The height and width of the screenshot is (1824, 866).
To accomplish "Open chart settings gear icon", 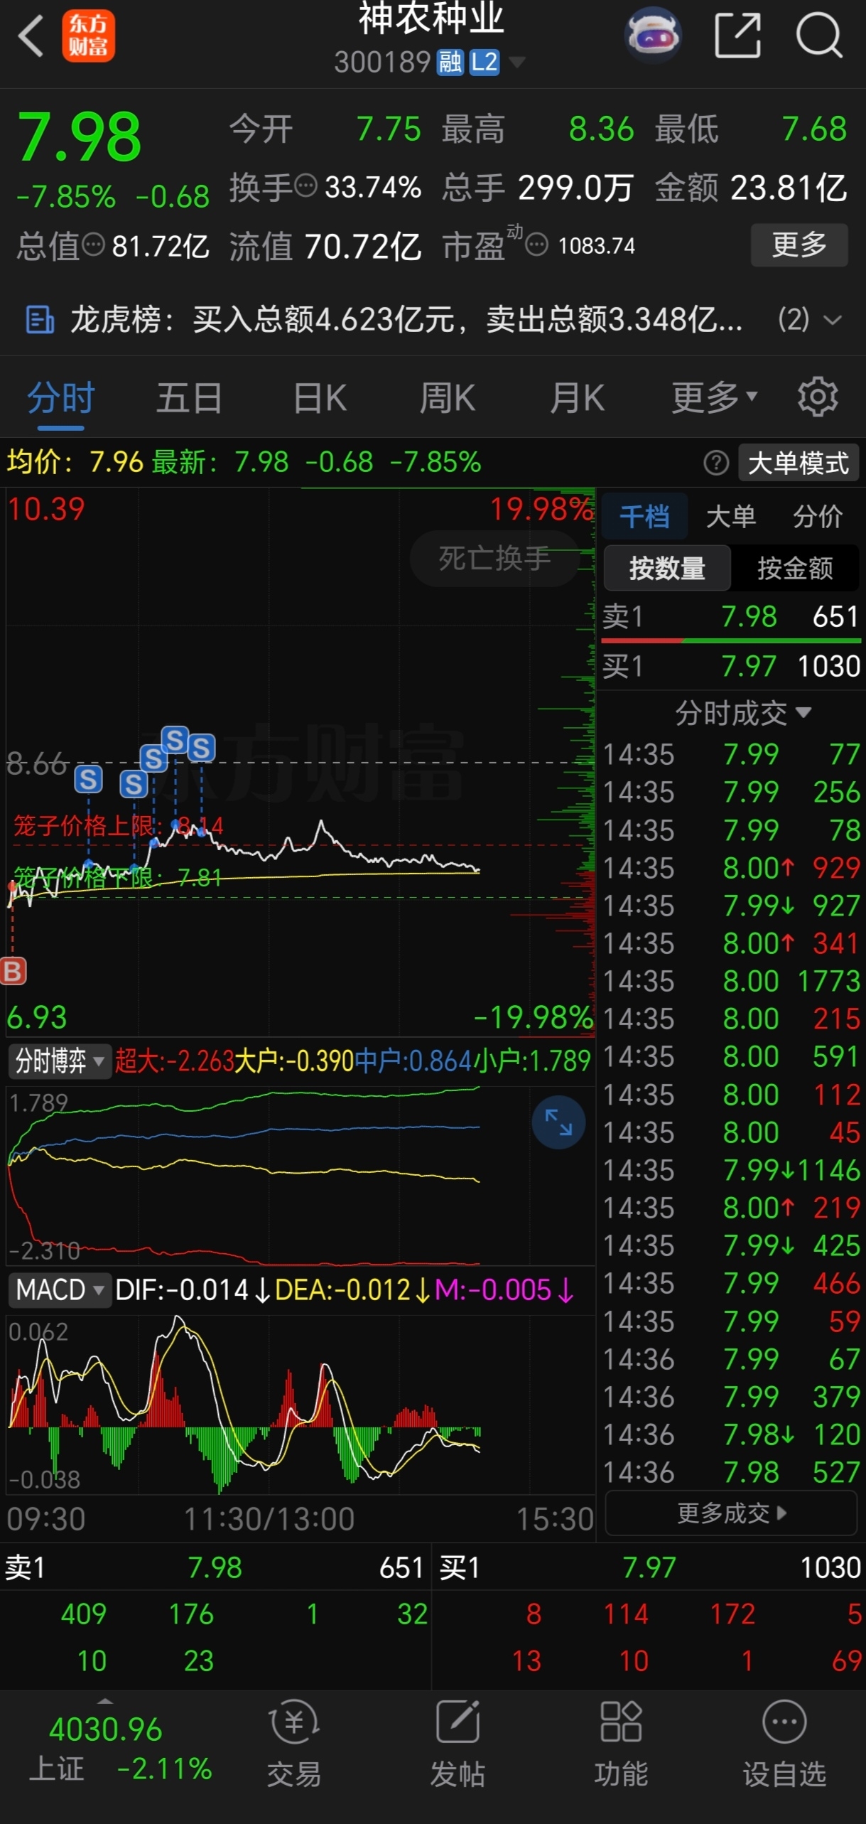I will [x=818, y=397].
